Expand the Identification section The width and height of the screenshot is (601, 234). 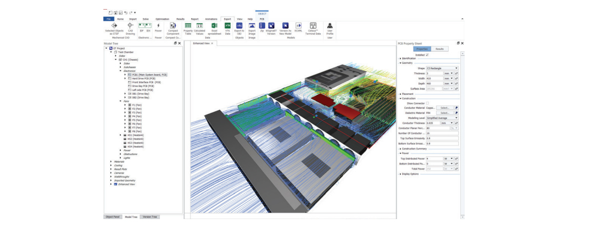400,58
